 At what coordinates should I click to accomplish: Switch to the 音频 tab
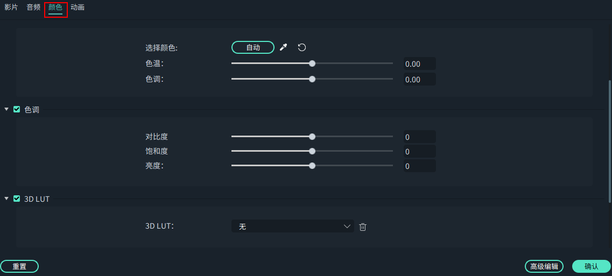(x=33, y=8)
